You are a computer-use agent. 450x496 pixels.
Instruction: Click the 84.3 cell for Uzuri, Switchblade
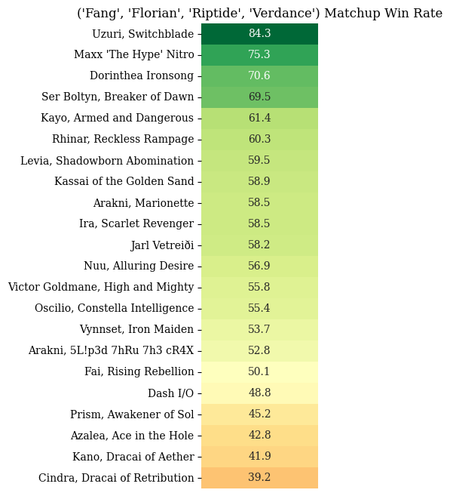(x=259, y=34)
